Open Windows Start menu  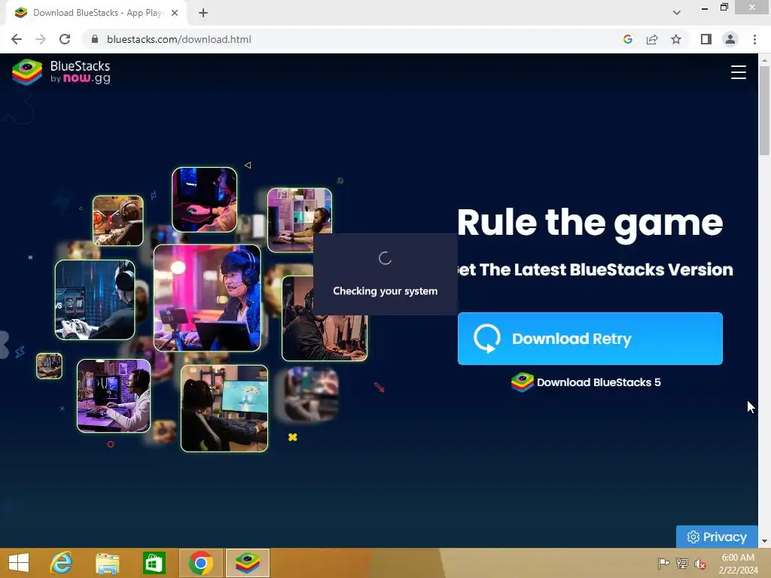click(19, 563)
